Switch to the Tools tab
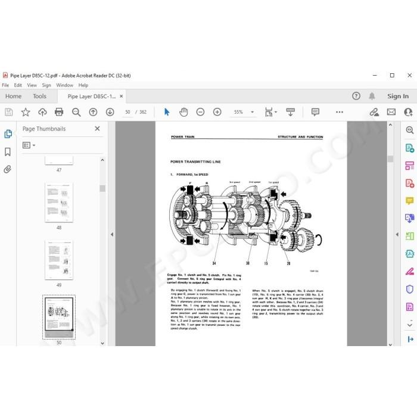This screenshot has width=417, height=417. 39,96
